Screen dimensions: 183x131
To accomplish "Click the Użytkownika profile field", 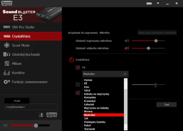I will (x=31, y=107).
